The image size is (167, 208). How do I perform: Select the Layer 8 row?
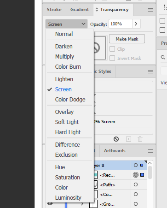point(112,165)
